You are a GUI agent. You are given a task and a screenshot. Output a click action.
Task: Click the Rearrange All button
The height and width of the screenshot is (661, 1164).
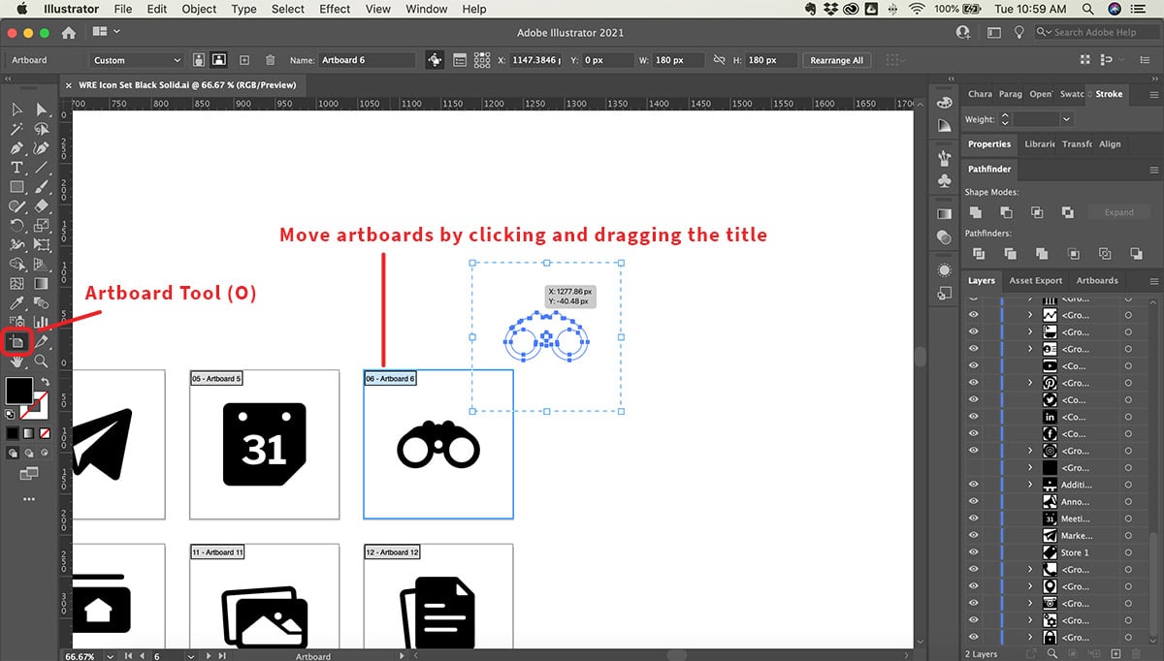pyautogui.click(x=836, y=60)
